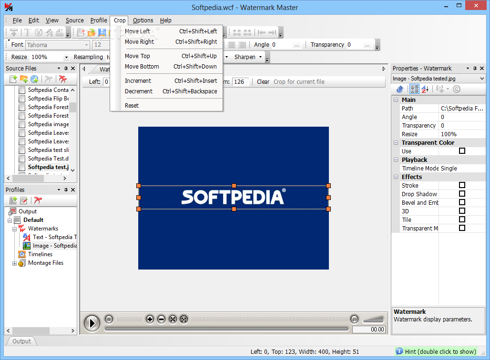The image size is (490, 360).
Task: Zoom in on the preview
Action: tap(150, 319)
